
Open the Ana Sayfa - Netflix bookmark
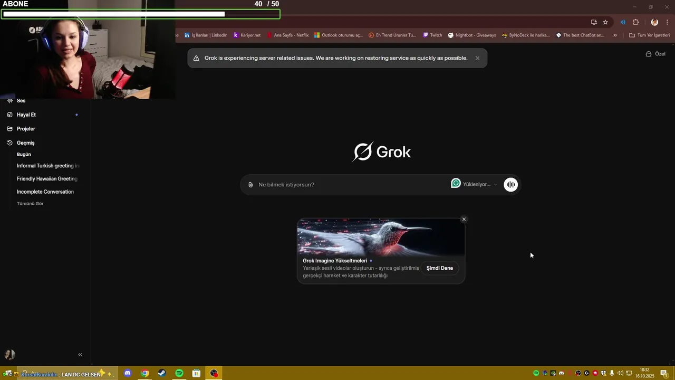[x=288, y=35]
